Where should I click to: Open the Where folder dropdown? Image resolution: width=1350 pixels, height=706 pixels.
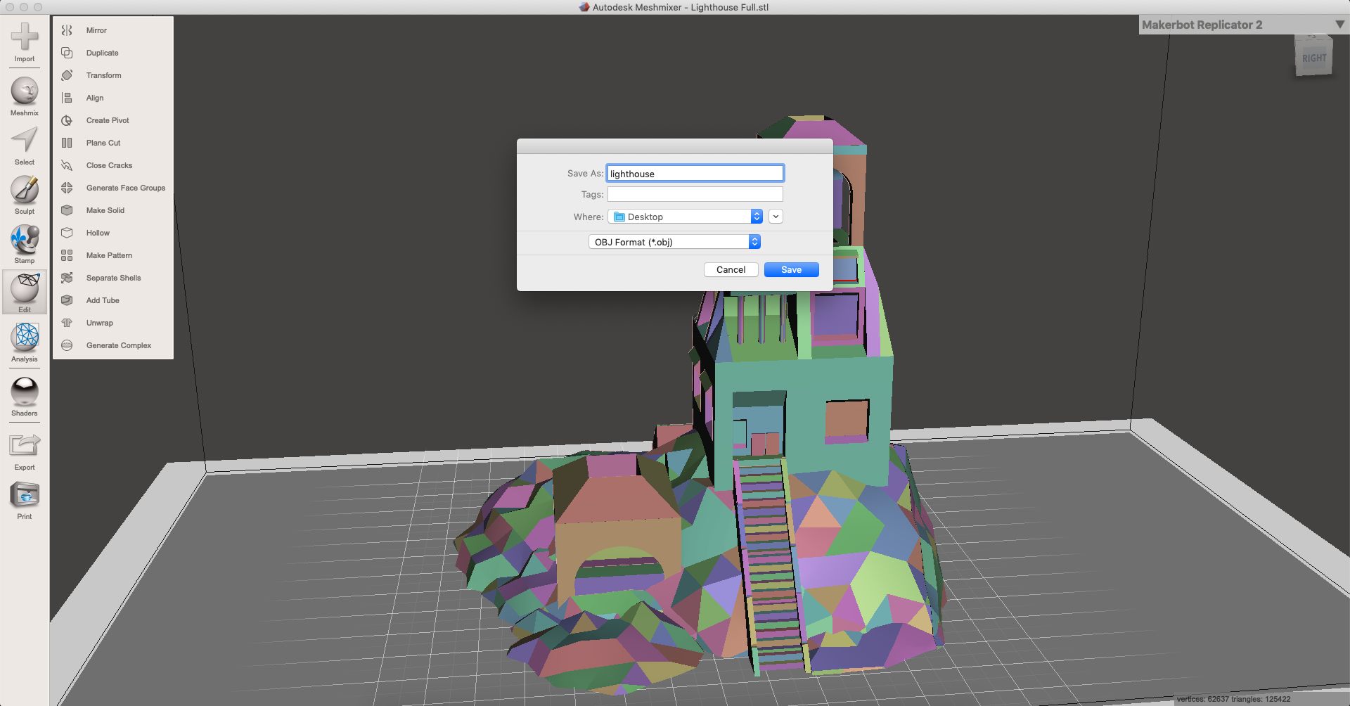pyautogui.click(x=685, y=217)
